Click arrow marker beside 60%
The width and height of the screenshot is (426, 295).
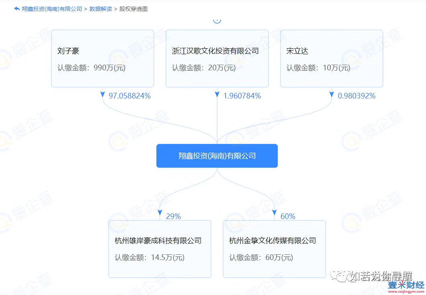click(x=274, y=213)
